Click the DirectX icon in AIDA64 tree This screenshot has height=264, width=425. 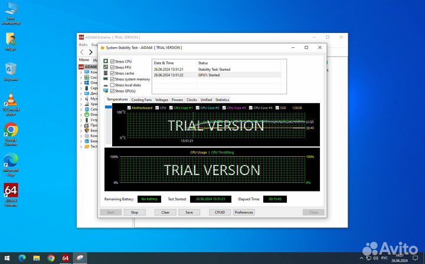point(87,115)
